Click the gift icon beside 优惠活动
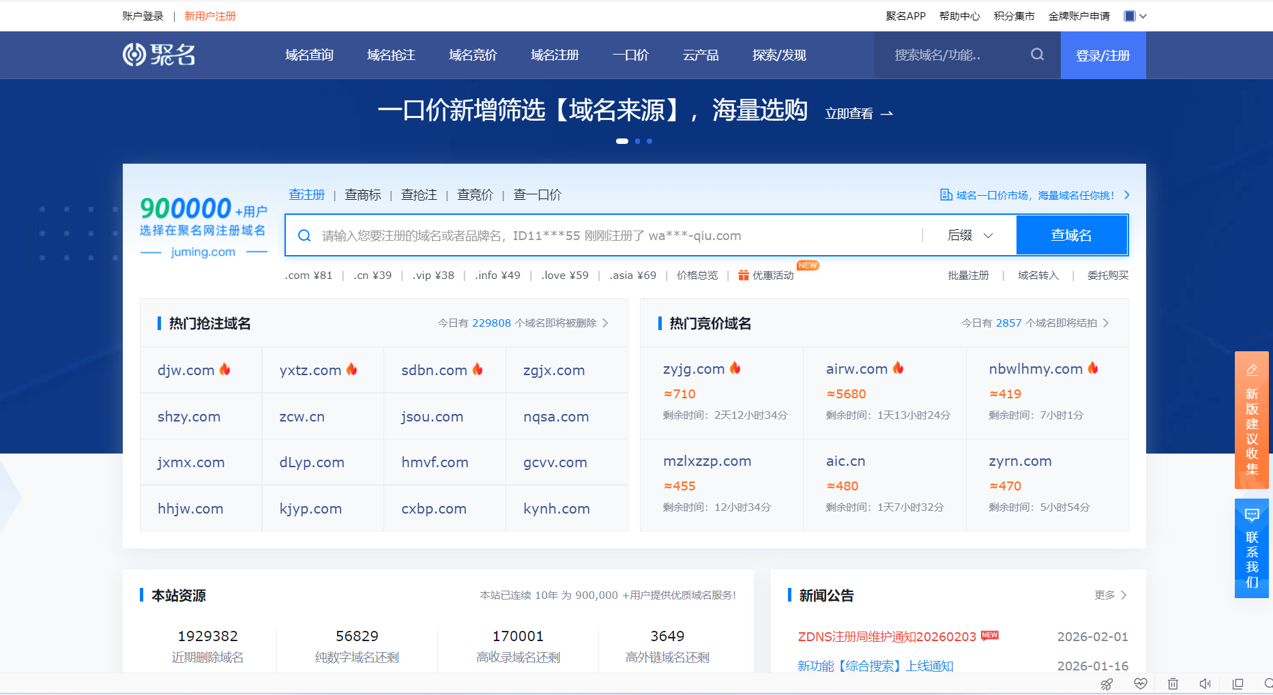 744,275
